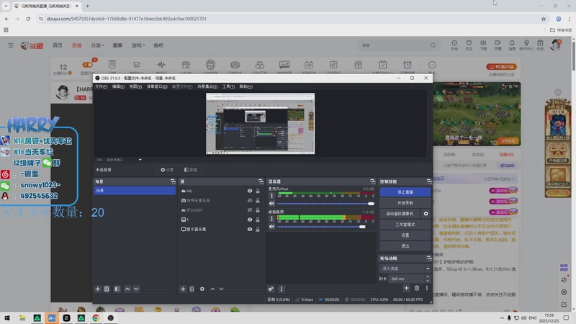Move scene down with the arrow icon
Image resolution: width=576 pixels, height=324 pixels.
coord(138,289)
